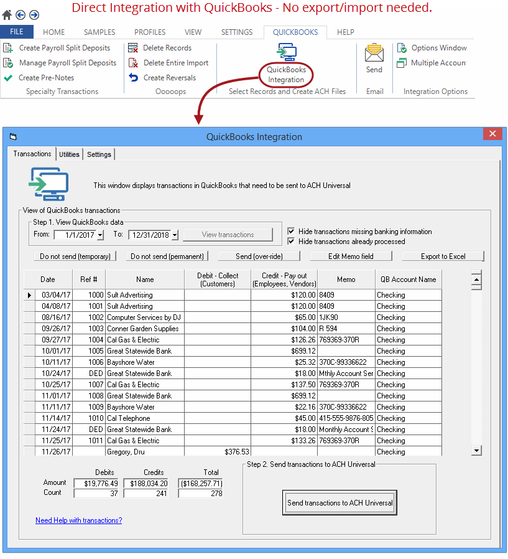This screenshot has height=559, width=508.
Task: Click the Export to Excel button
Action: (443, 256)
